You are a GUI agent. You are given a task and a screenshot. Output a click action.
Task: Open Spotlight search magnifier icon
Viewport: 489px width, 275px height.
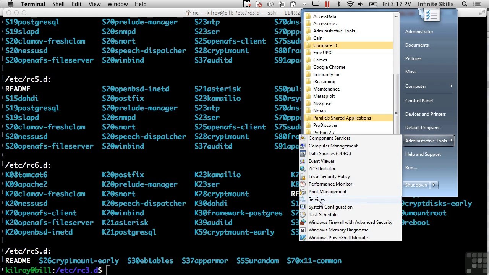[x=465, y=4]
